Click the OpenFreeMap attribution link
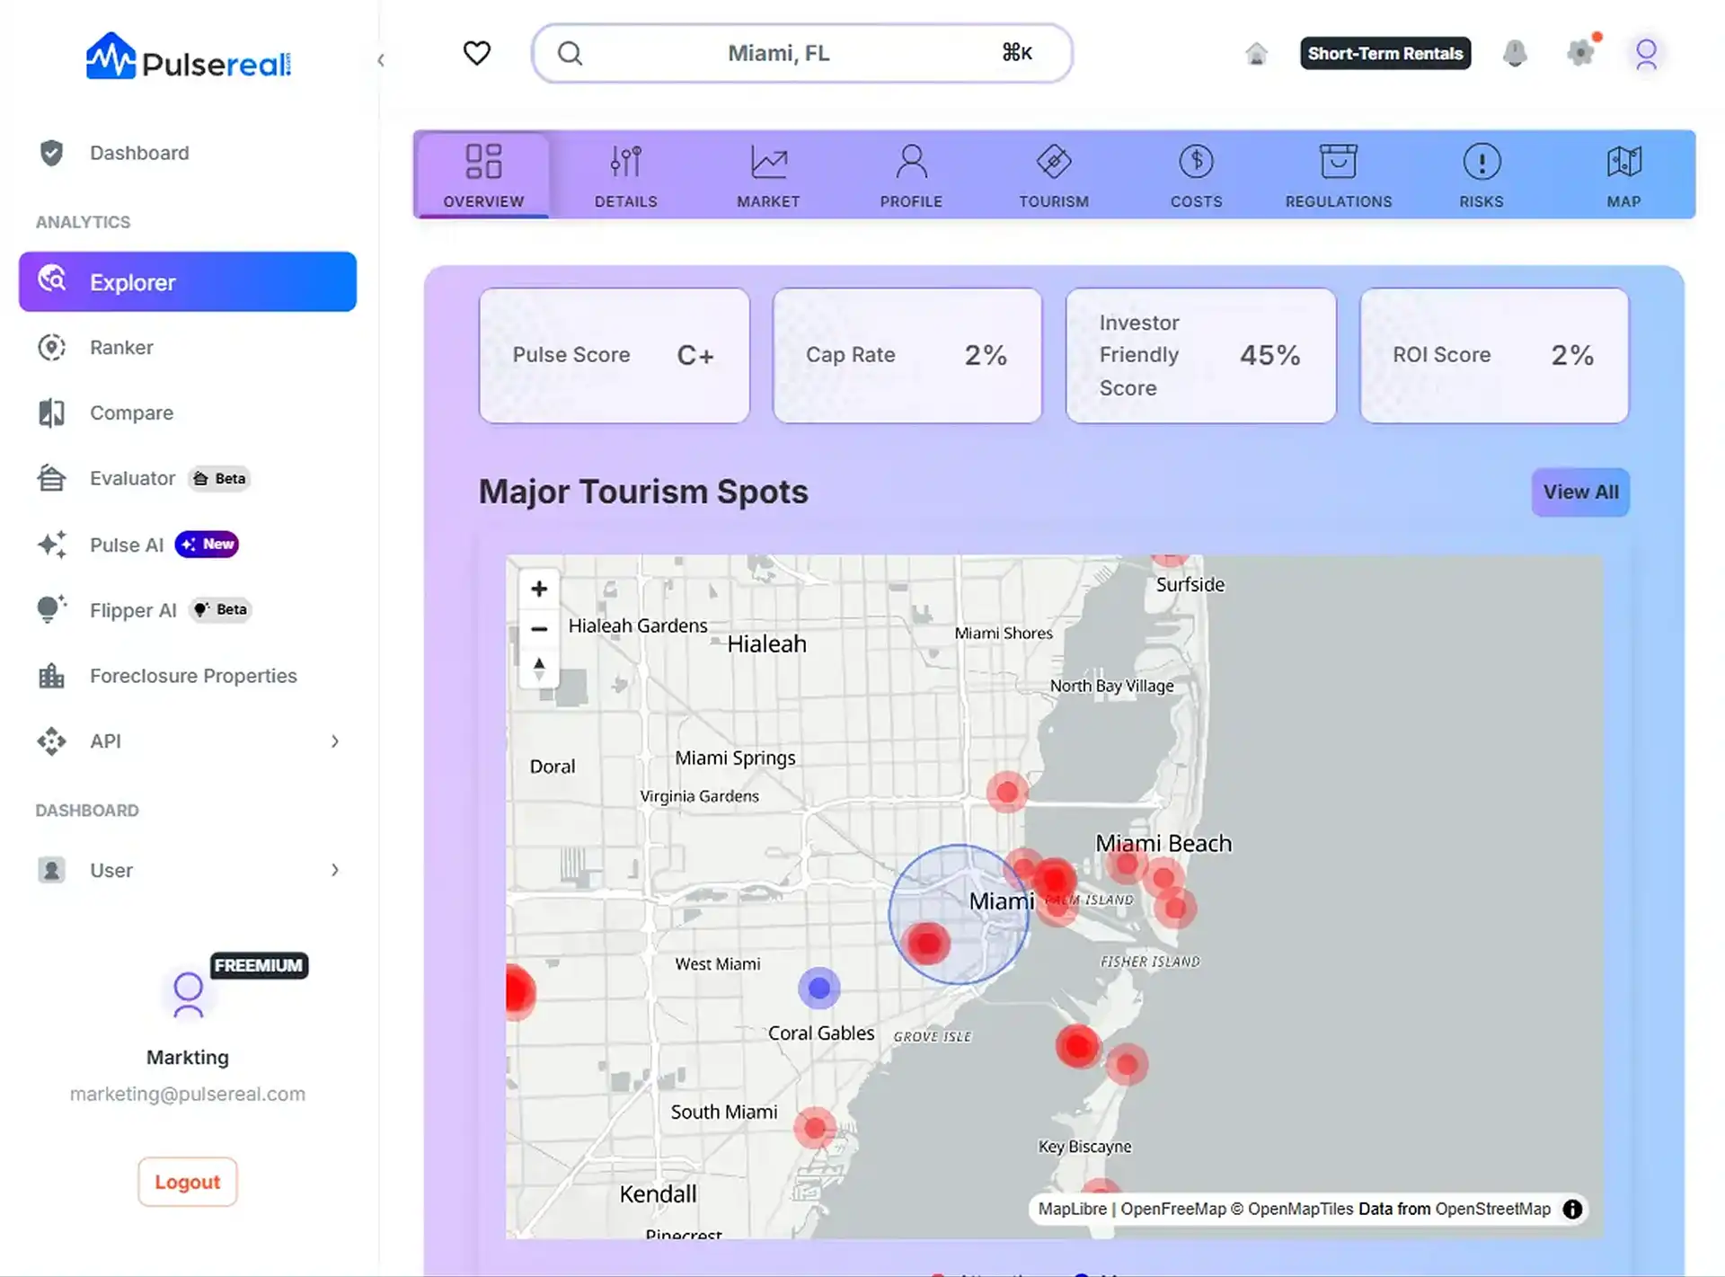 click(1172, 1210)
